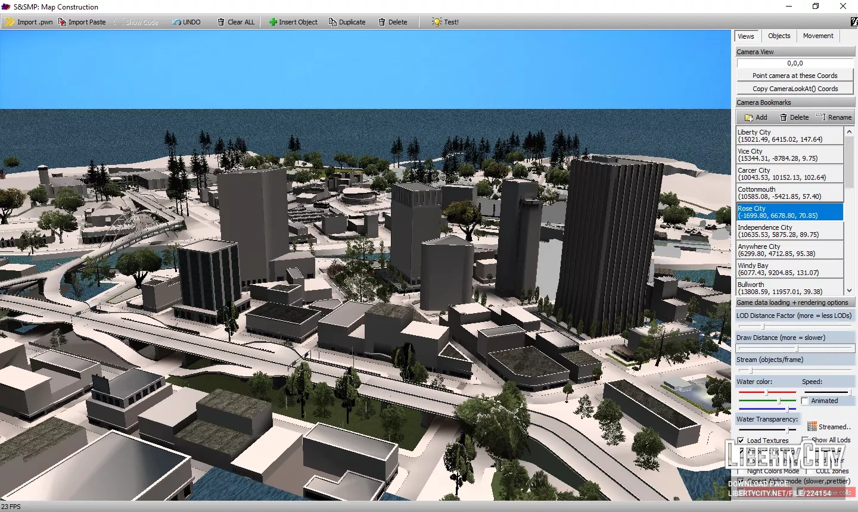The image size is (858, 512).
Task: Run the map with the Test! button
Action: 446,22
